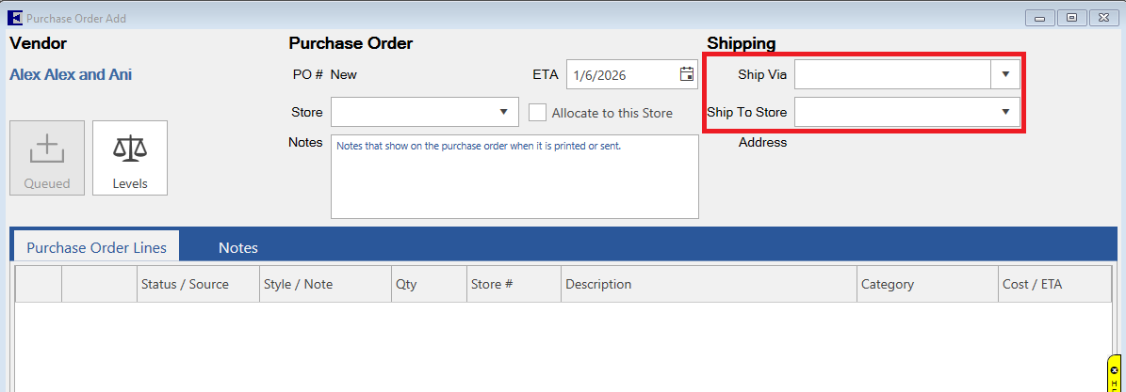Open vendor Alex Alex and Ani link

click(x=71, y=74)
